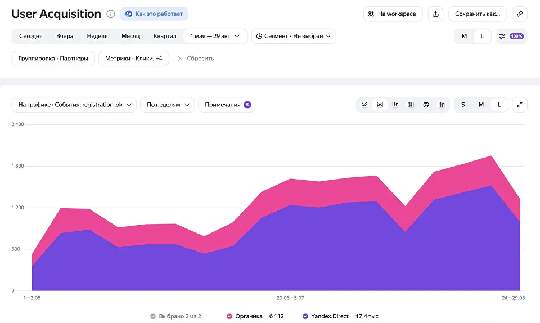540x323 pixels.
Task: Select the stacked area chart icon
Action: click(x=380, y=105)
